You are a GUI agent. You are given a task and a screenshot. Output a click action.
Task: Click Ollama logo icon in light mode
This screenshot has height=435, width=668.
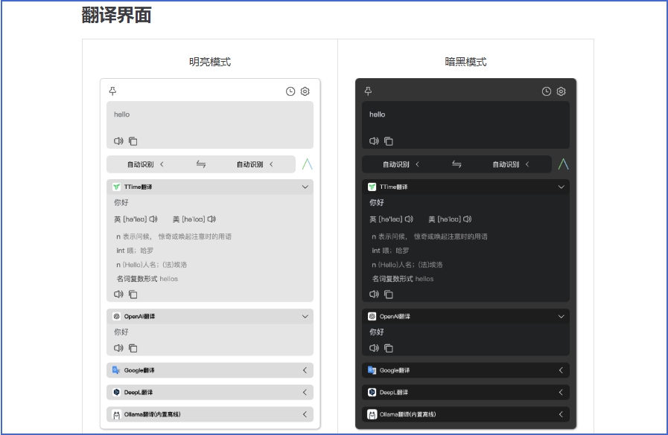pyautogui.click(x=116, y=415)
